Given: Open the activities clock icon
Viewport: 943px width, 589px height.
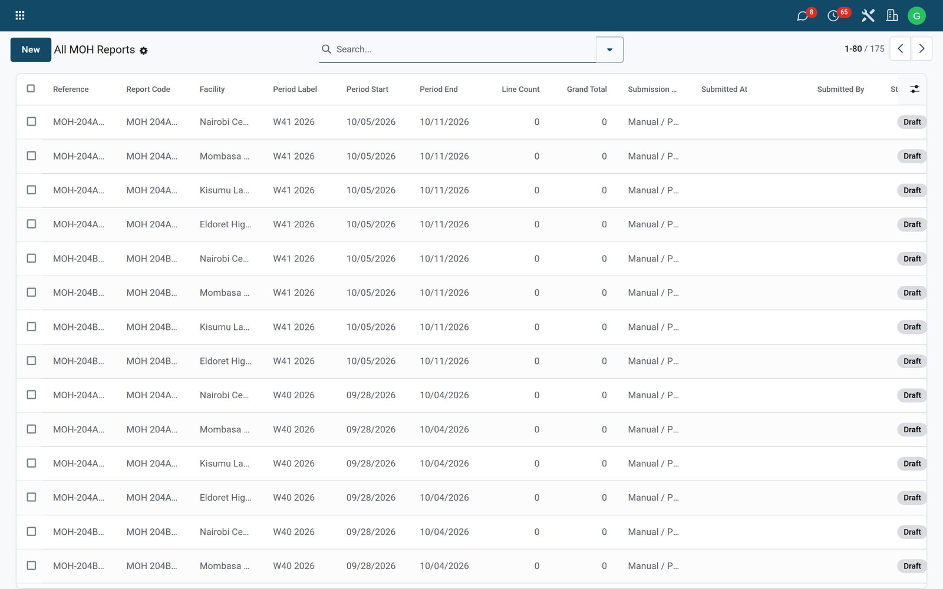Looking at the screenshot, I should pyautogui.click(x=833, y=16).
